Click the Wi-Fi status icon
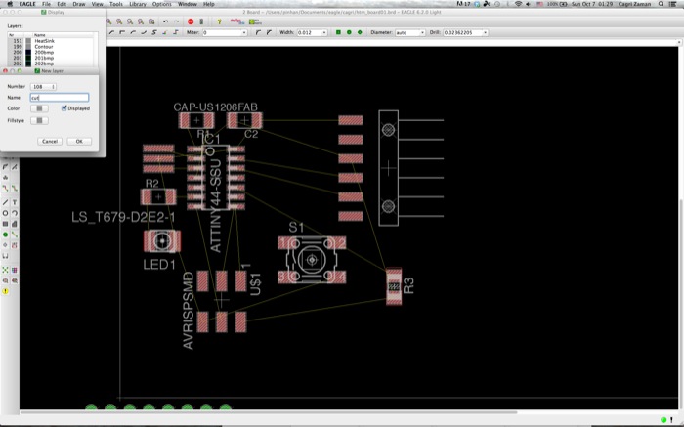 pos(518,4)
